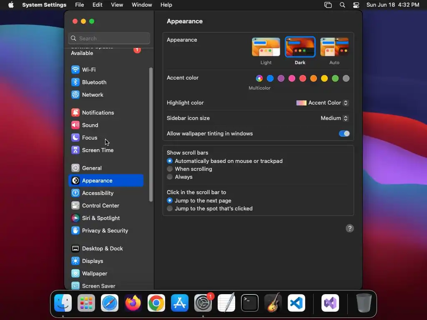This screenshot has height=320, width=427.
Task: Select Control Center in the sidebar
Action: tap(105, 206)
